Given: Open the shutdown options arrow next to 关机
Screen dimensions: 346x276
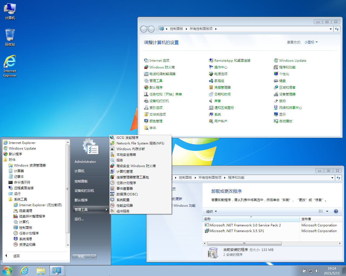Looking at the screenshot, I should (93, 257).
